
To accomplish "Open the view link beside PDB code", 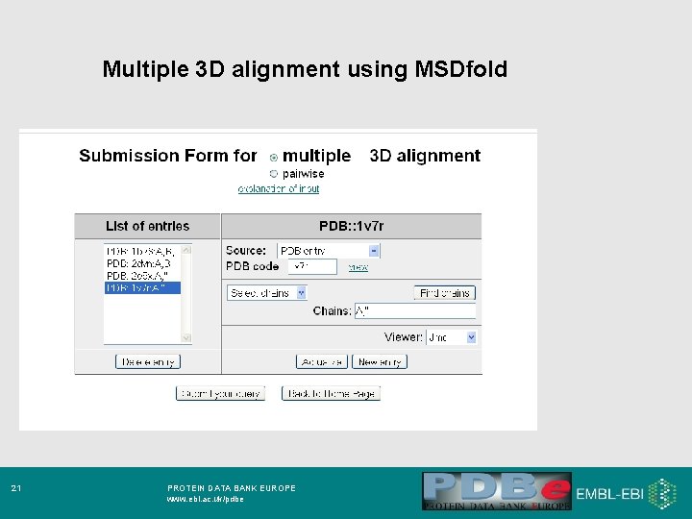I will click(358, 267).
